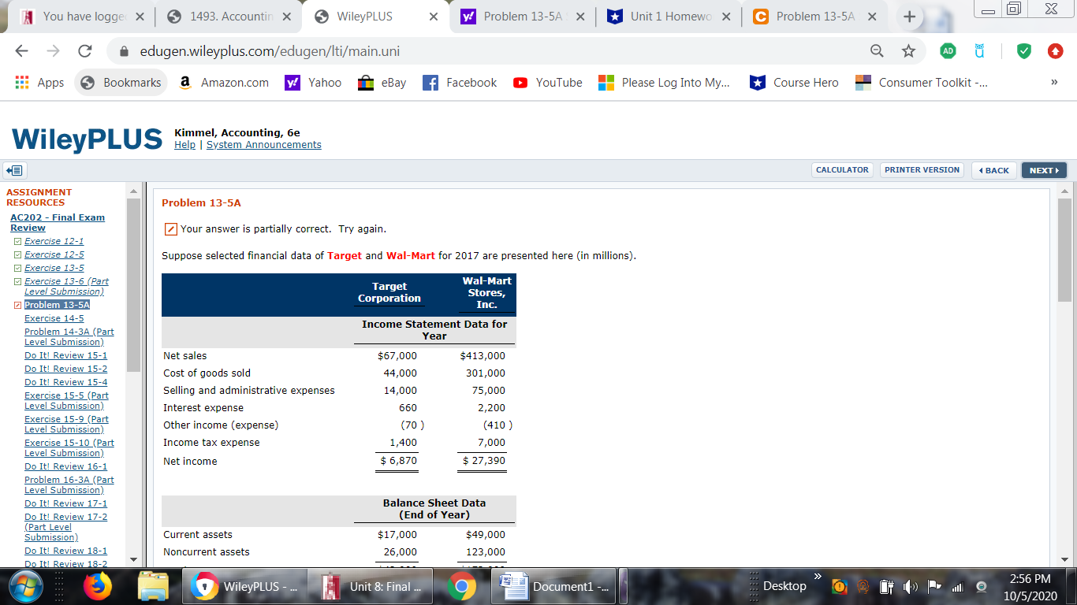Open the CALCULATOR button
This screenshot has width=1077, height=605.
click(842, 170)
